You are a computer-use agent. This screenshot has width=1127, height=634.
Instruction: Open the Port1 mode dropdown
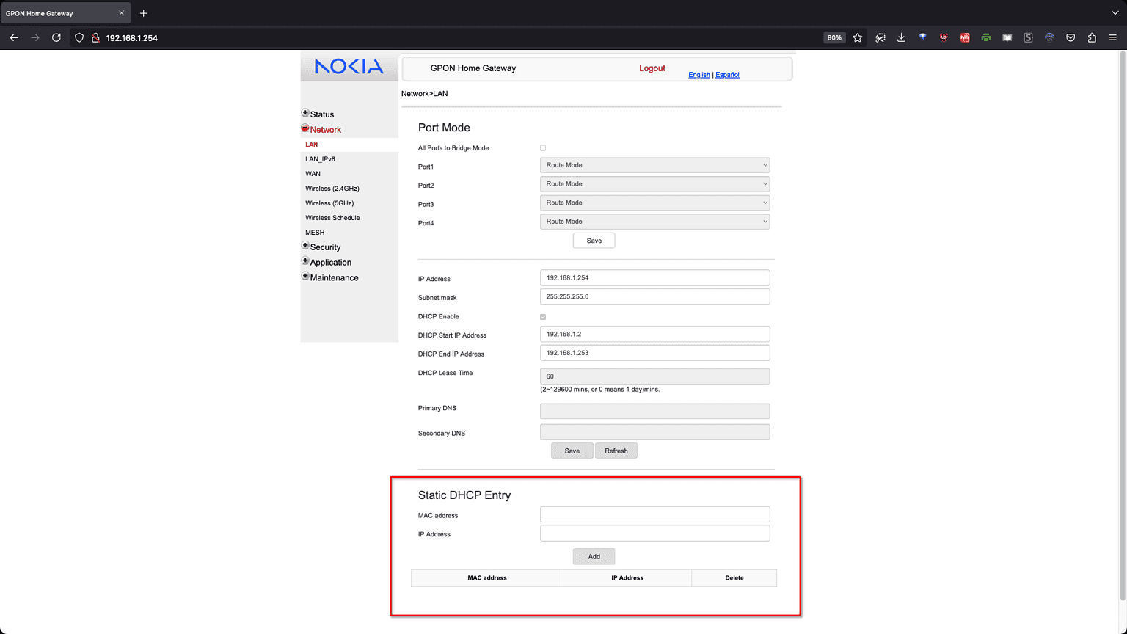click(x=654, y=165)
